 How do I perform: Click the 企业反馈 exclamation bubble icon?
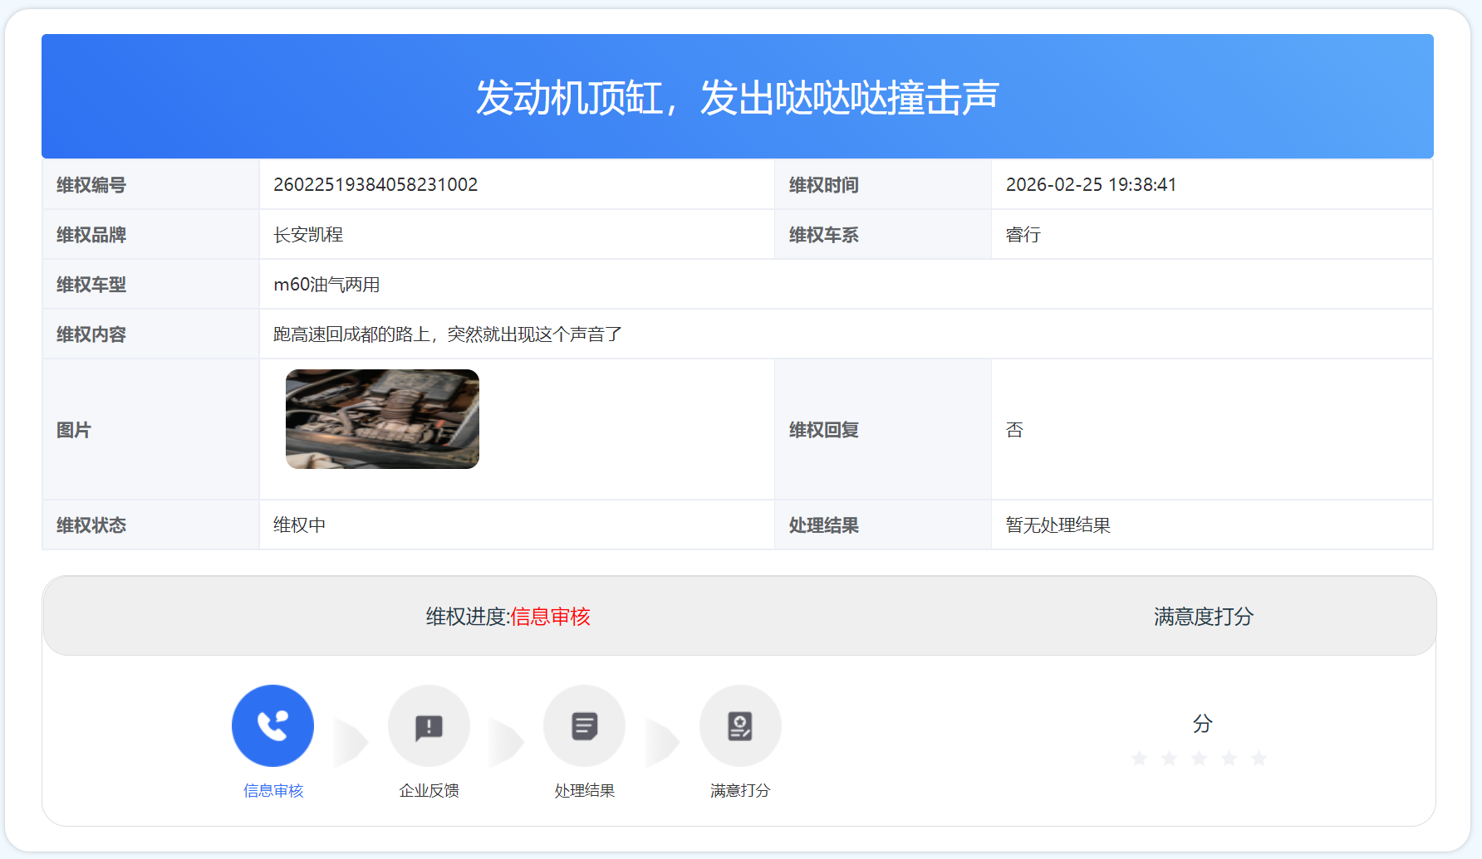[429, 725]
